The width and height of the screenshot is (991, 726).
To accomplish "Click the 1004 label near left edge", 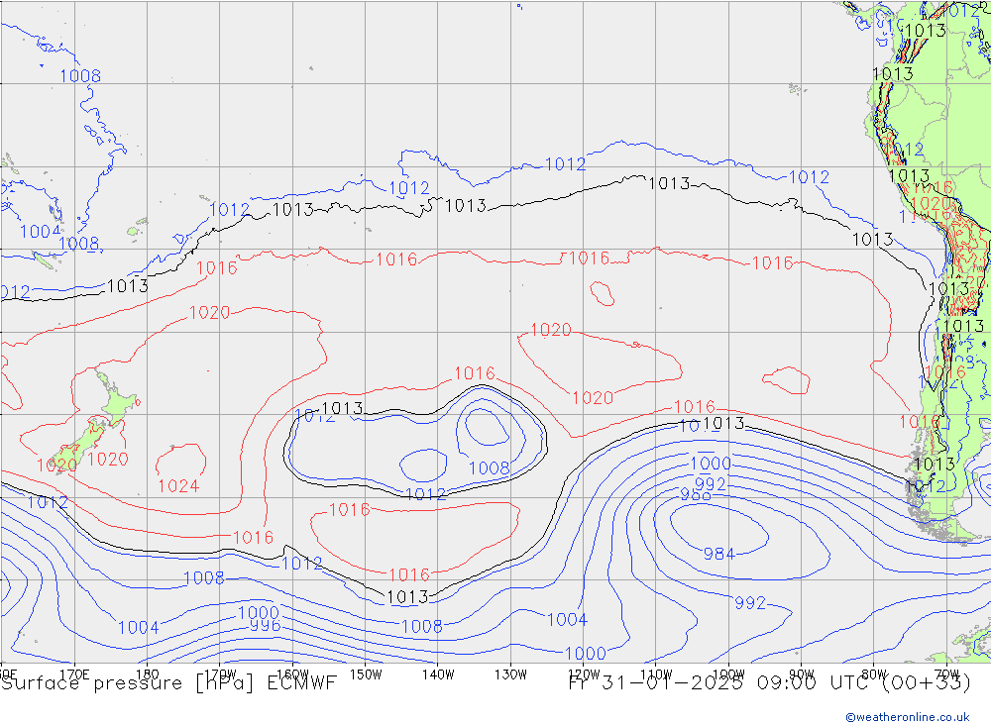I will pos(40,231).
